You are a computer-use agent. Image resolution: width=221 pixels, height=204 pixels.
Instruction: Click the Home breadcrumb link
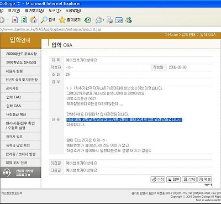(x=173, y=35)
